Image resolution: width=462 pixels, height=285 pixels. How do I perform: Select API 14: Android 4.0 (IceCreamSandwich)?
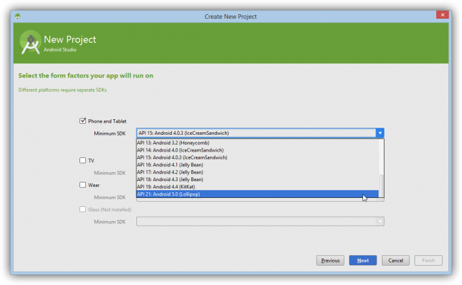(258, 150)
